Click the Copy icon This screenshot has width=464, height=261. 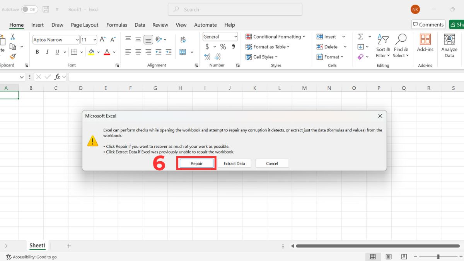13,47
